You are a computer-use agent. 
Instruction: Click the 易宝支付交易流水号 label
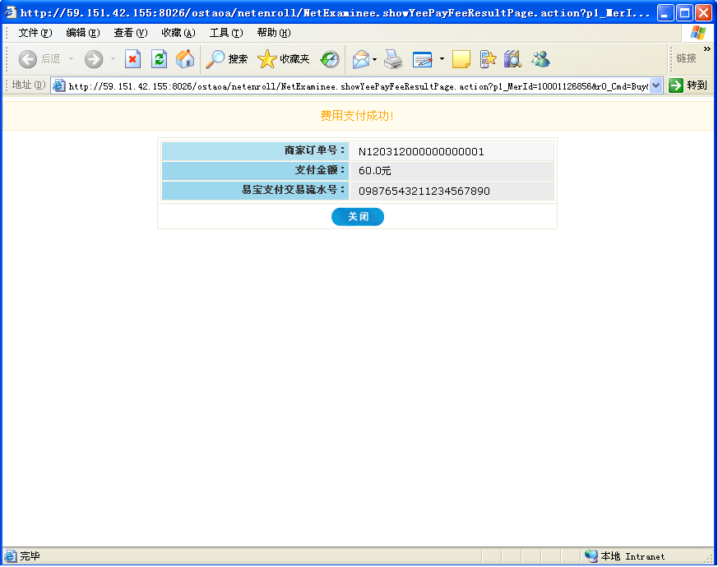coord(293,190)
